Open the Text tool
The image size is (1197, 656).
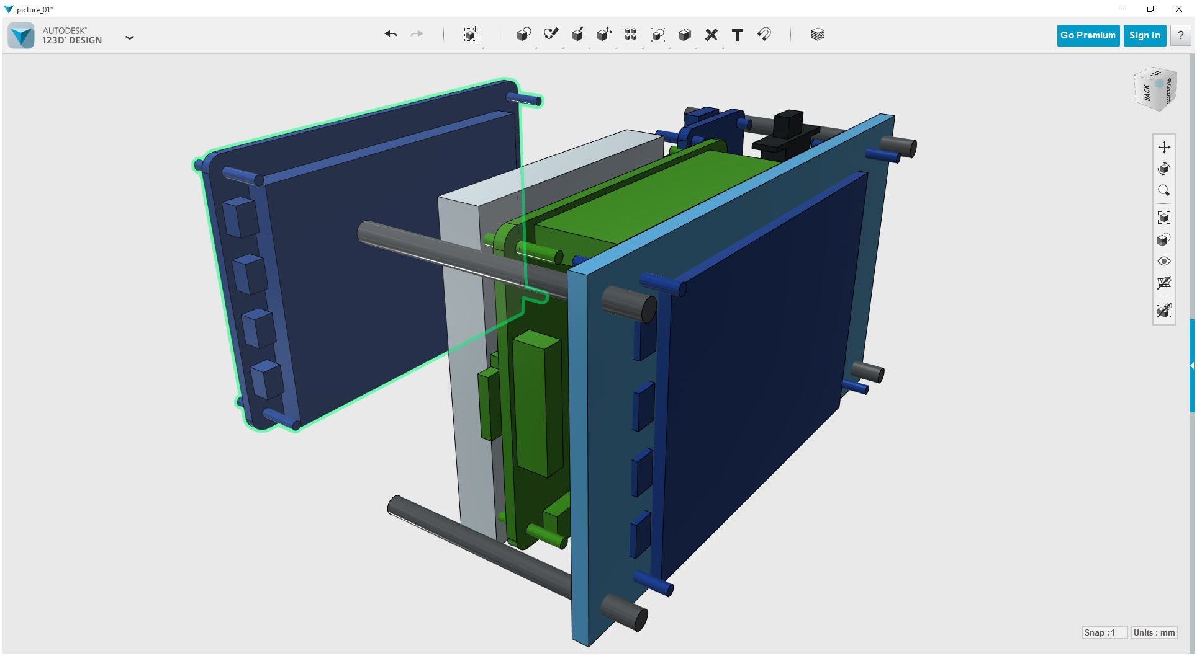[x=738, y=35]
